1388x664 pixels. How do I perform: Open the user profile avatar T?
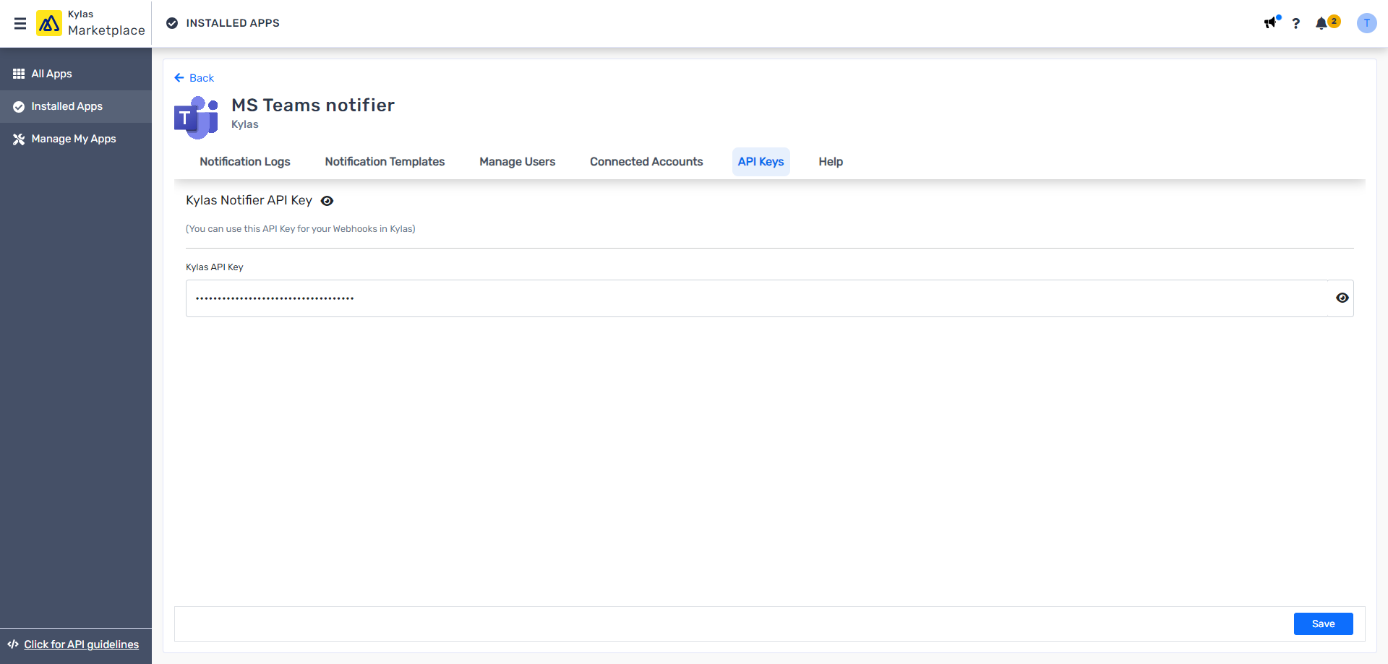pos(1366,23)
